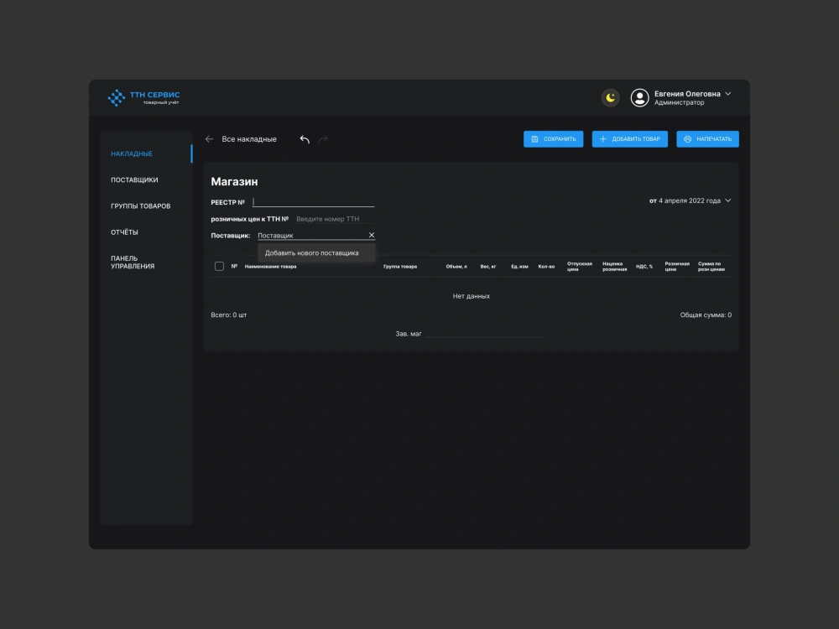This screenshot has width=839, height=629.
Task: Select Добавить нового поставщика option
Action: point(316,253)
